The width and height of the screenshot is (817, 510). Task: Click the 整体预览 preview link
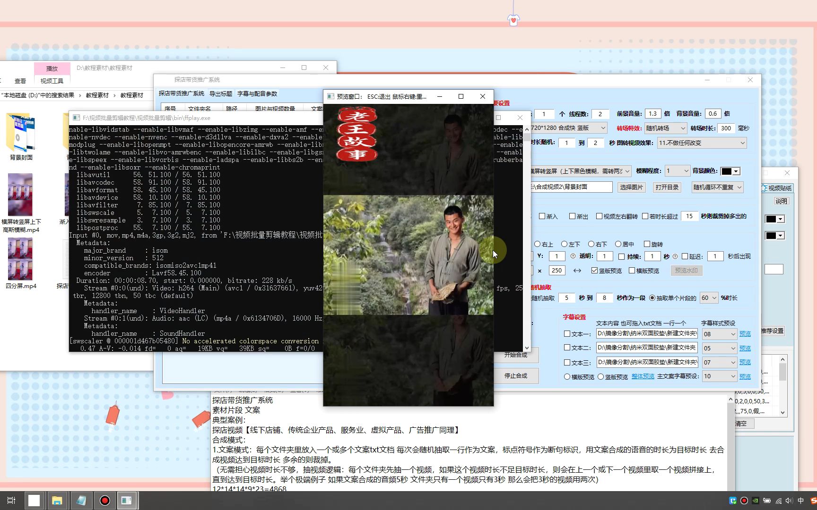[x=643, y=376]
